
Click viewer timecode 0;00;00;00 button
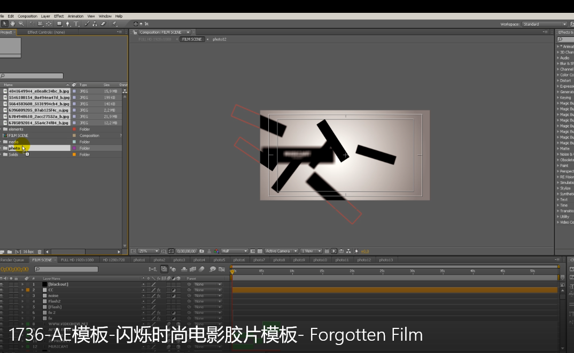tap(187, 251)
